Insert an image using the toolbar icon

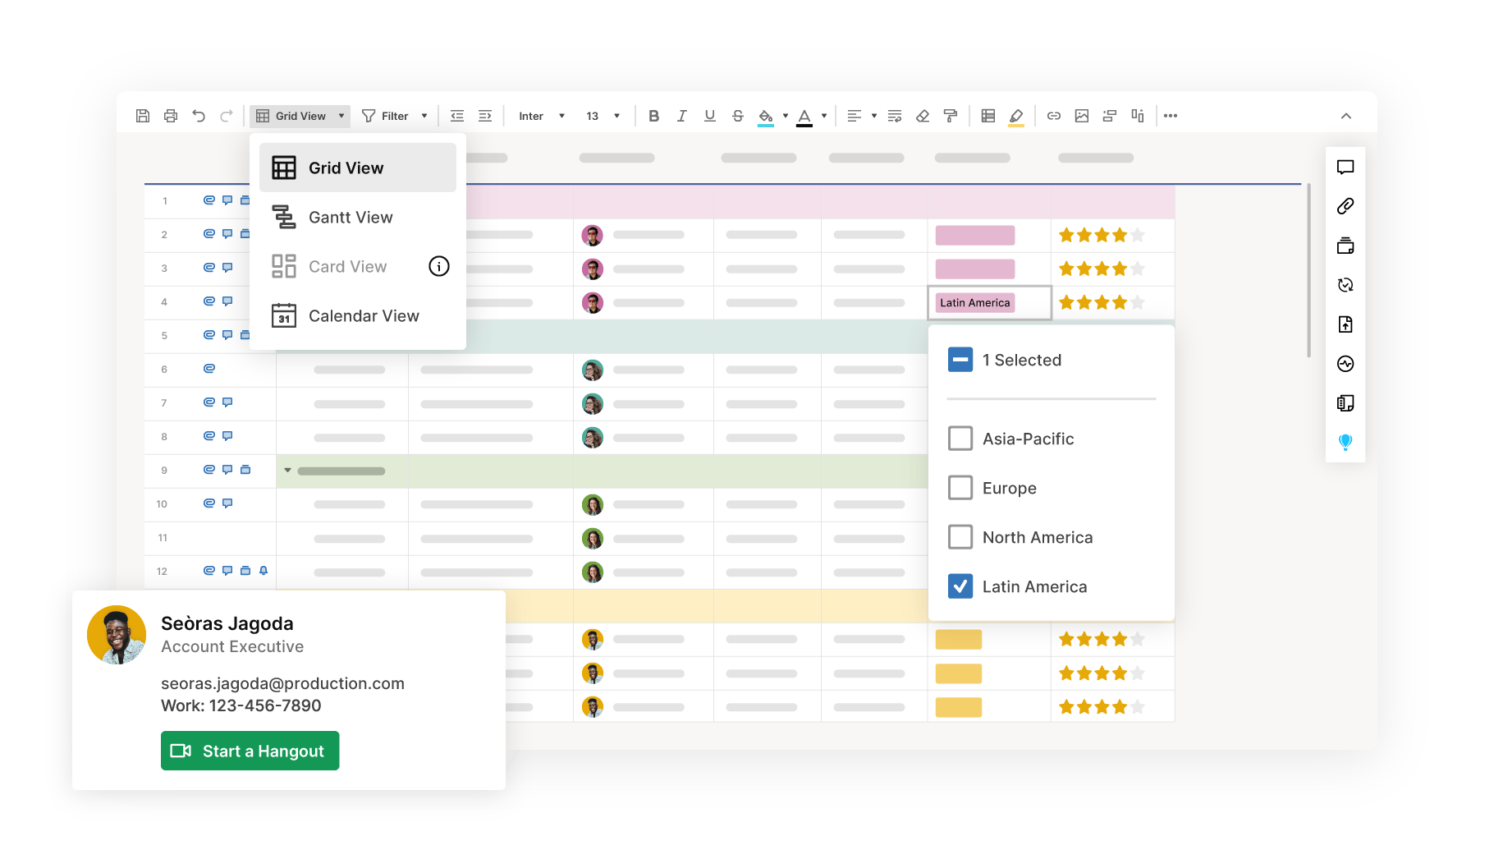coord(1082,116)
